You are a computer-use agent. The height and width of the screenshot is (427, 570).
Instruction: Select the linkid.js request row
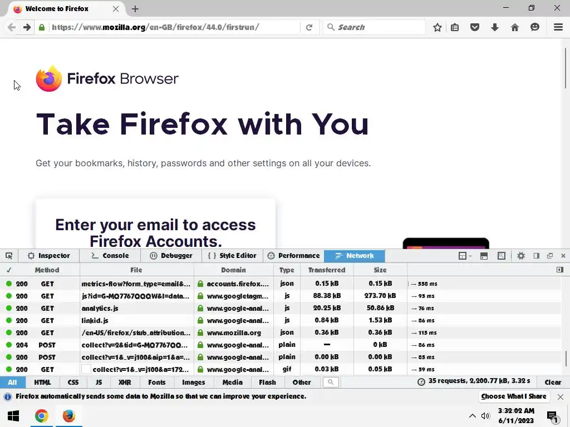click(281, 321)
